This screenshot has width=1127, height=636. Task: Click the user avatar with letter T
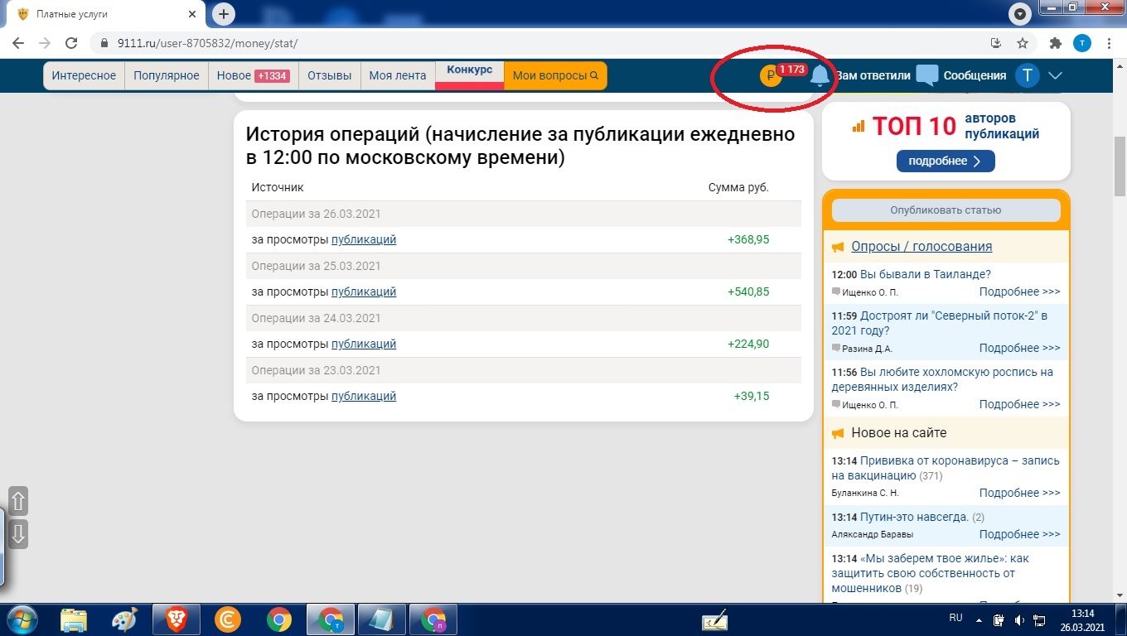pyautogui.click(x=1028, y=75)
